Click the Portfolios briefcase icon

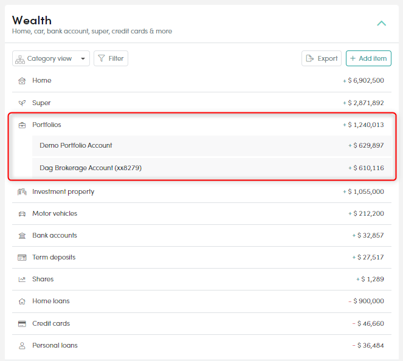click(22, 125)
